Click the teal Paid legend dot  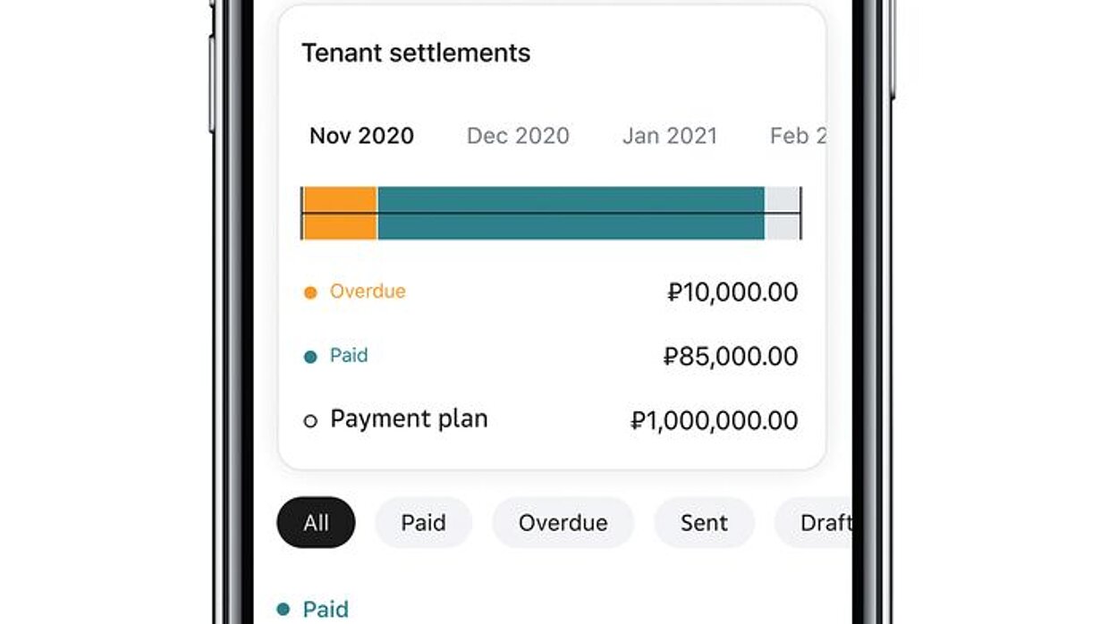(x=310, y=357)
